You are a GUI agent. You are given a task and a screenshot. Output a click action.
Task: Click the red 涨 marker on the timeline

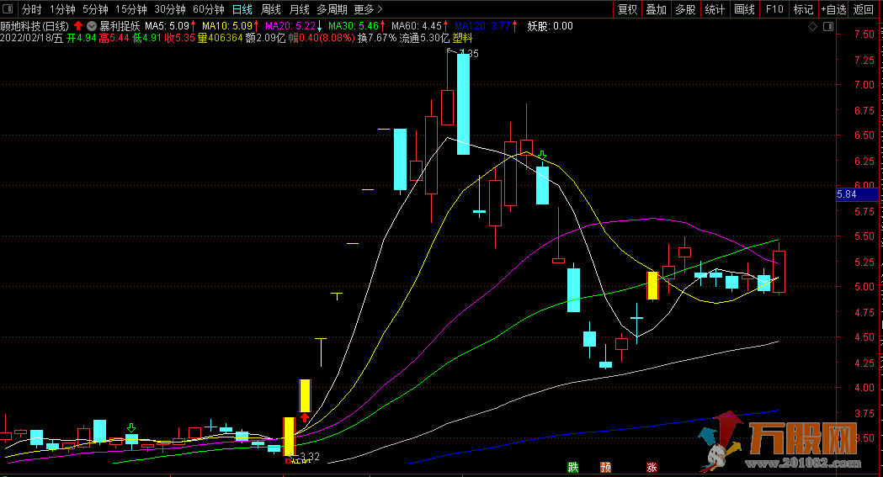click(652, 468)
